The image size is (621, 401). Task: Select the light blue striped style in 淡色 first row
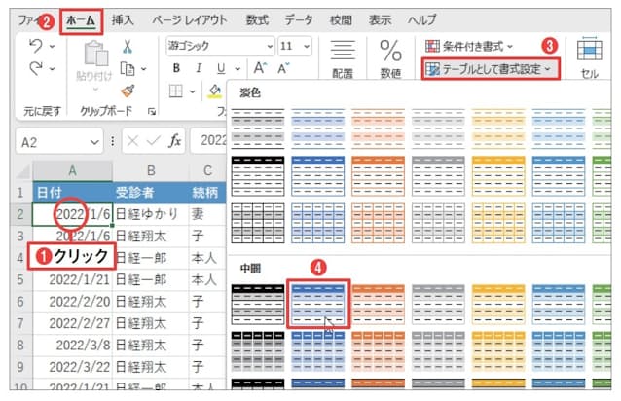click(318, 128)
